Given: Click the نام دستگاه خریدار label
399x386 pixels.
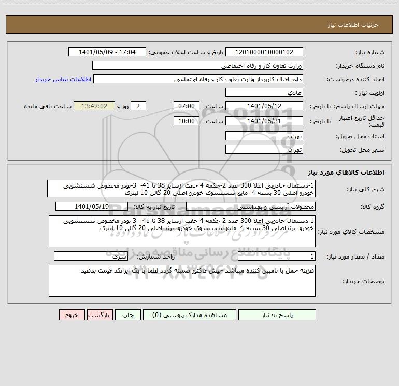Looking at the screenshot, I should [x=360, y=66].
